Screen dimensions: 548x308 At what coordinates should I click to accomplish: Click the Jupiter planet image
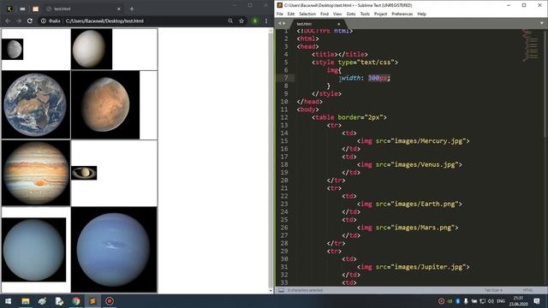point(36,173)
